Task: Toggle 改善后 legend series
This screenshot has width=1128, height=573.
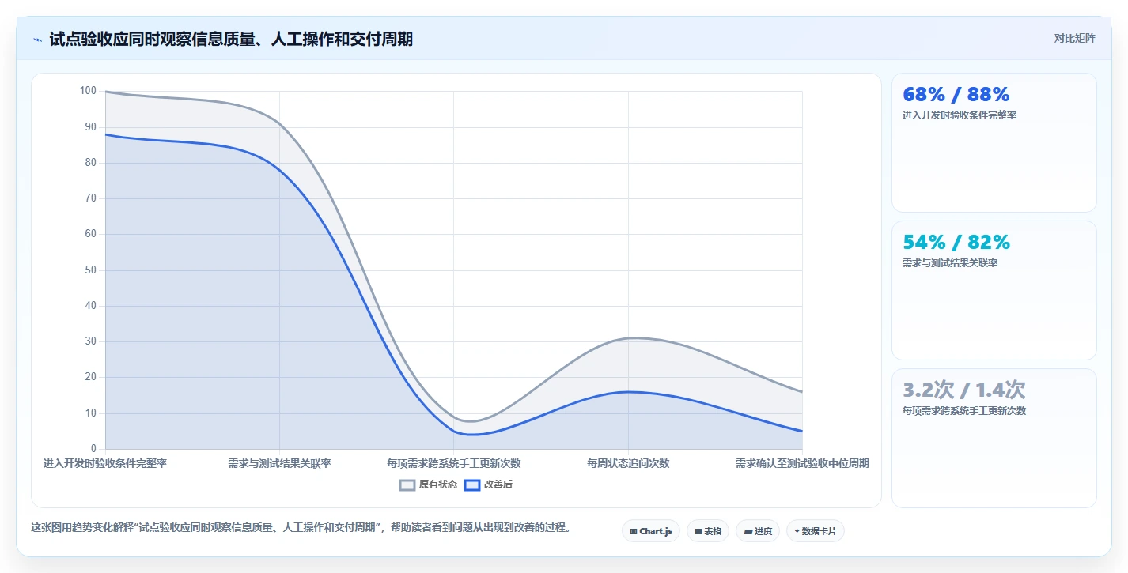Action: [488, 484]
